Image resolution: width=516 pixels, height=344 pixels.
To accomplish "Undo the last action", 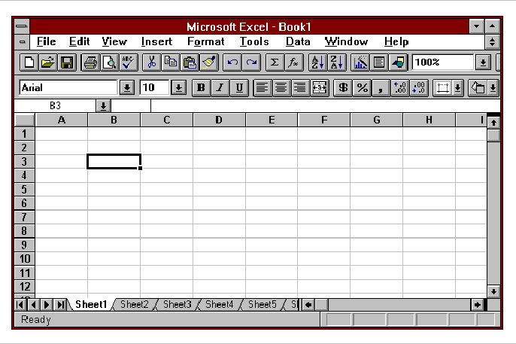I will point(232,62).
